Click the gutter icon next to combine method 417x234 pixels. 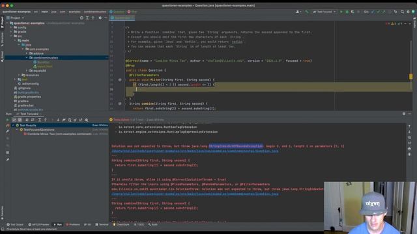(120, 103)
